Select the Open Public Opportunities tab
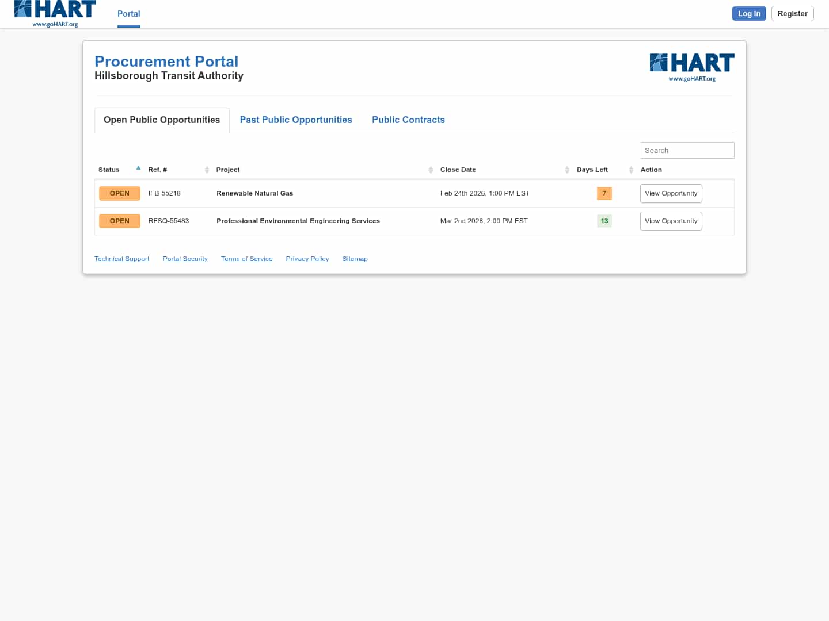Screen dimensions: 829x621 tap(161, 120)
